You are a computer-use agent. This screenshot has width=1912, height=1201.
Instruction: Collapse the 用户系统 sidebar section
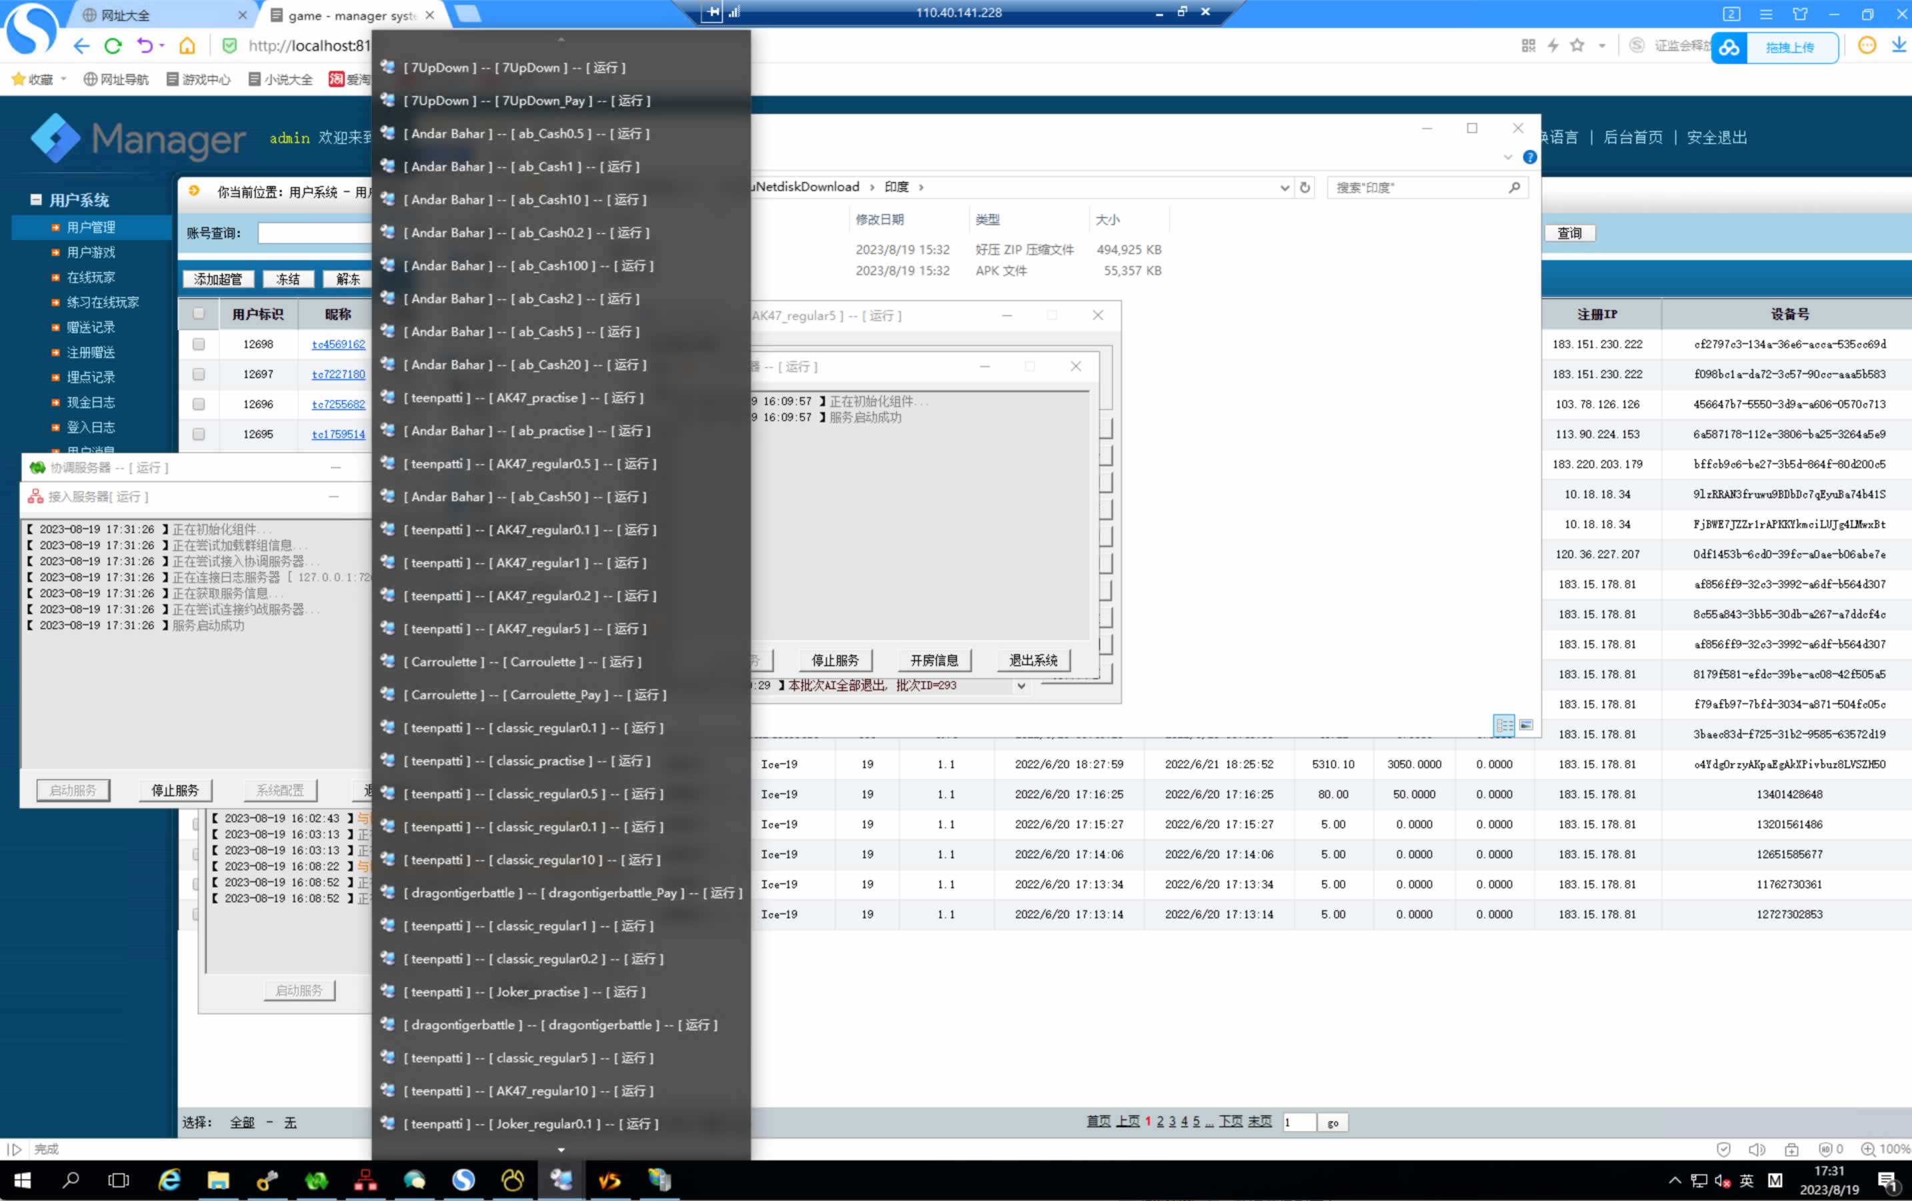tap(36, 199)
